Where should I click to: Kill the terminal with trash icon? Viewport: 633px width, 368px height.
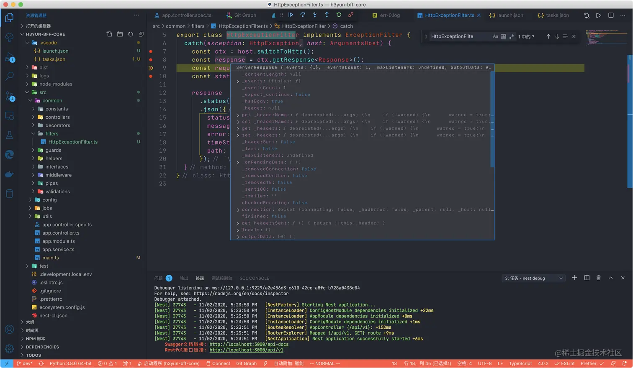pyautogui.click(x=599, y=278)
